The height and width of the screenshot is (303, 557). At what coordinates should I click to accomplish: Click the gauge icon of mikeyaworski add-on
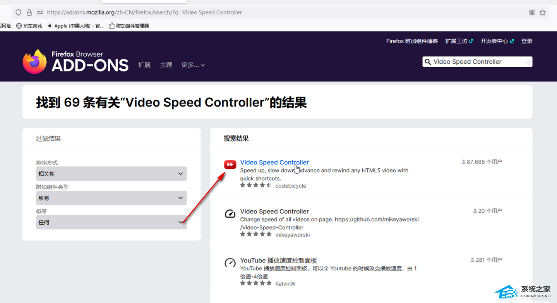click(x=230, y=213)
